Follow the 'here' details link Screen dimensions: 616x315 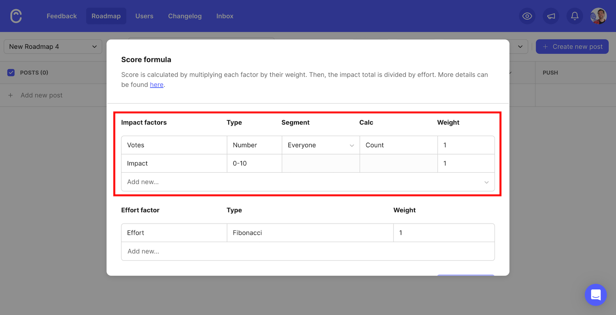(156, 84)
